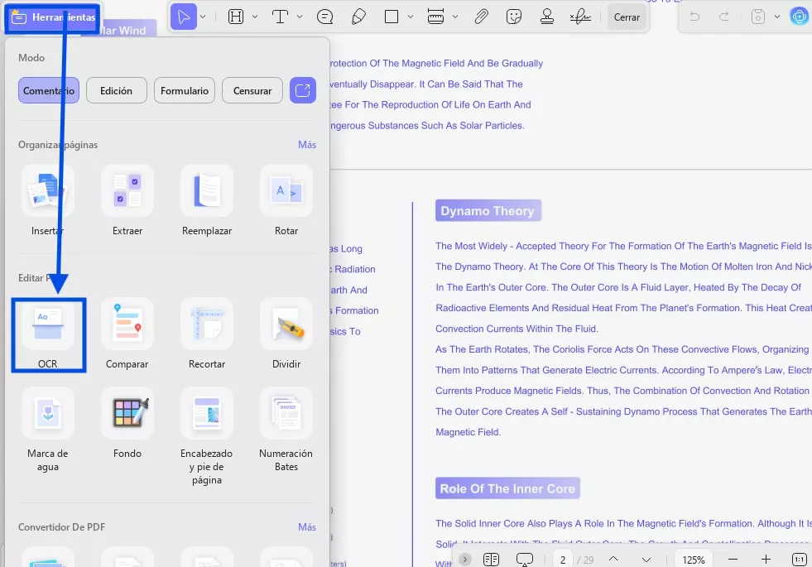Click the Comparar tool icon
This screenshot has width=812, height=567.
(127, 324)
